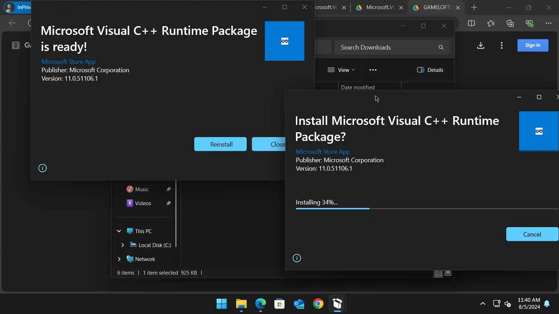The height and width of the screenshot is (314, 559).
Task: Open info icon in the Installing 34% window
Action: [297, 258]
